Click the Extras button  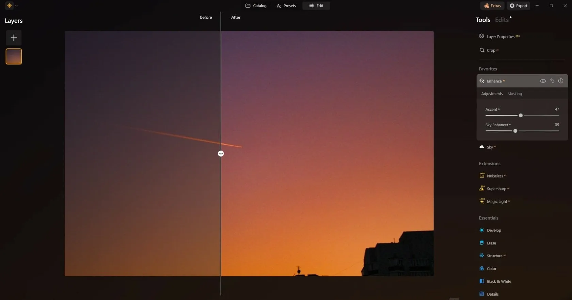[x=492, y=6]
